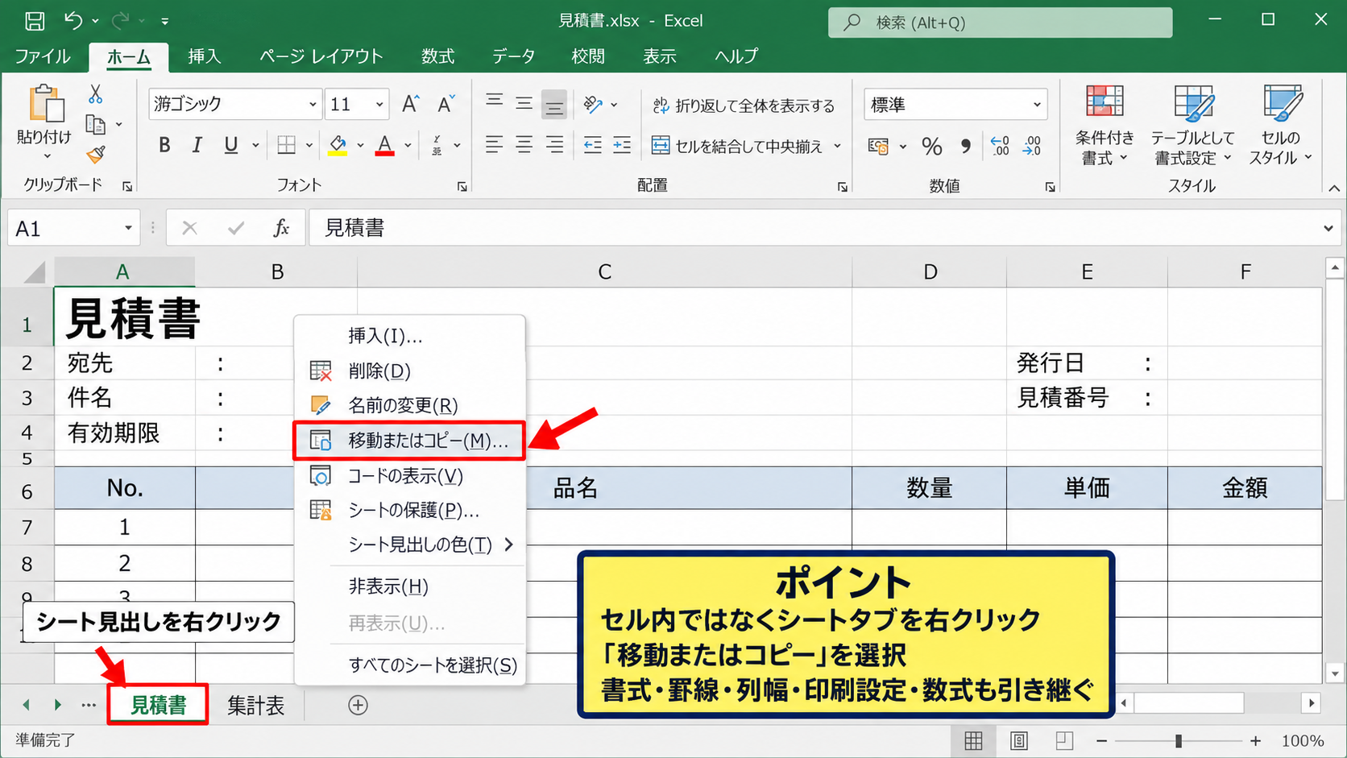Collapse the ribbon chevron

1334,188
